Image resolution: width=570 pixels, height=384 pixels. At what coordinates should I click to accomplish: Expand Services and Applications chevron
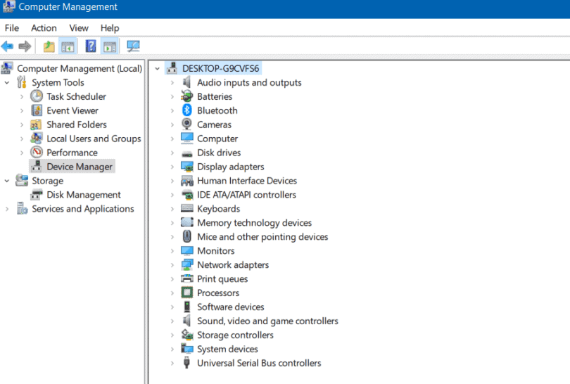point(7,209)
